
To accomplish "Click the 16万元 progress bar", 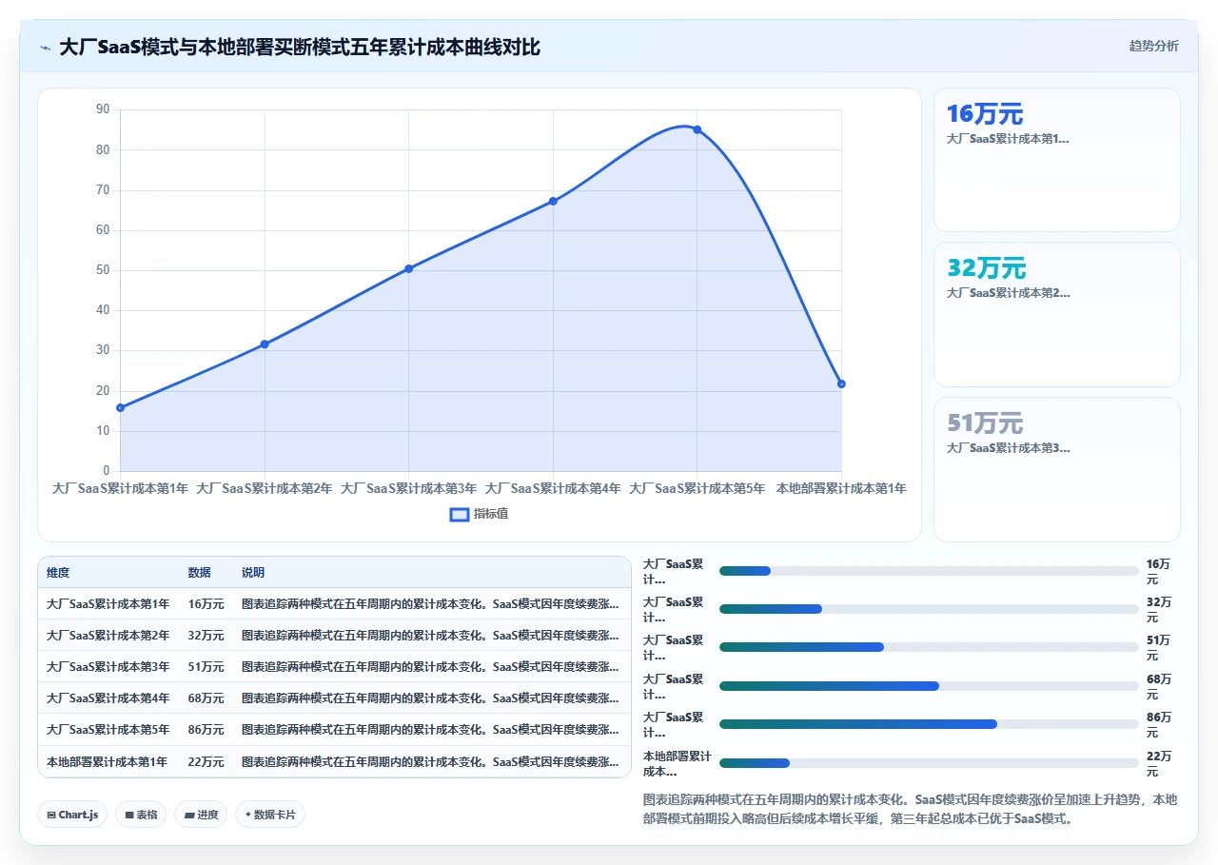I will (x=929, y=571).
